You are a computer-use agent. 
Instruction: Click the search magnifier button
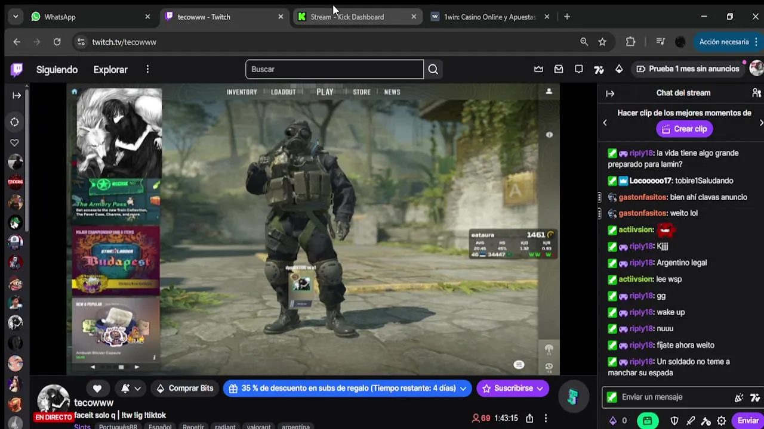click(x=433, y=69)
